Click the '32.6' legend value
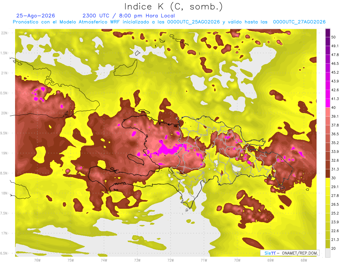Screen dimensions: 341x264 [x=335, y=160]
